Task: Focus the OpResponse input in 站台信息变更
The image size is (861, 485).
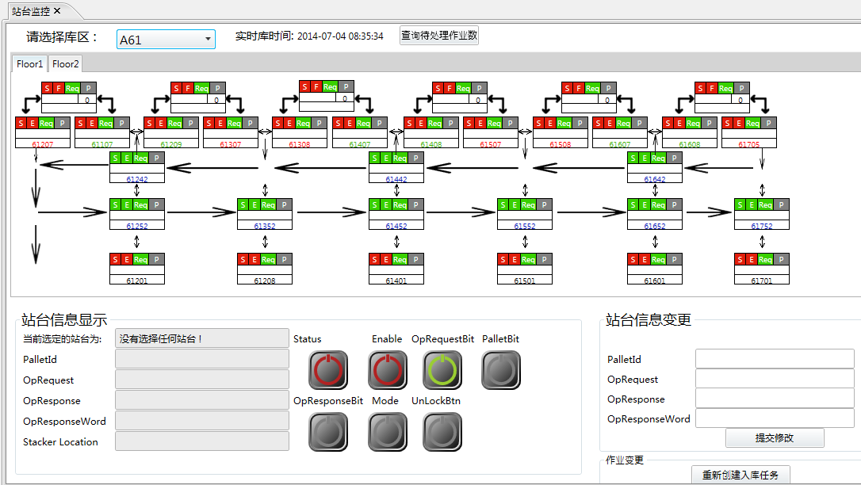Action: tap(775, 399)
